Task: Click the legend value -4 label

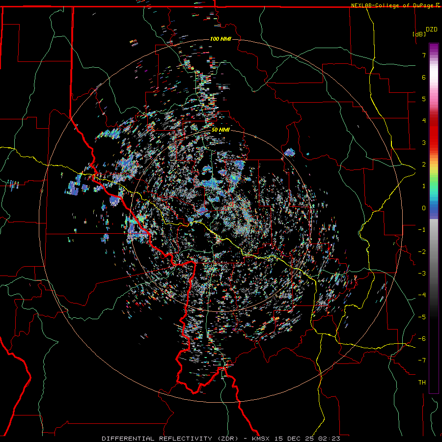Action: [422, 295]
